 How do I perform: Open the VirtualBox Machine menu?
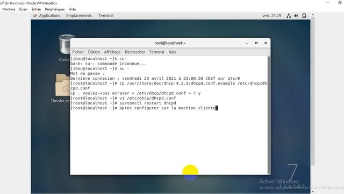coord(9,9)
